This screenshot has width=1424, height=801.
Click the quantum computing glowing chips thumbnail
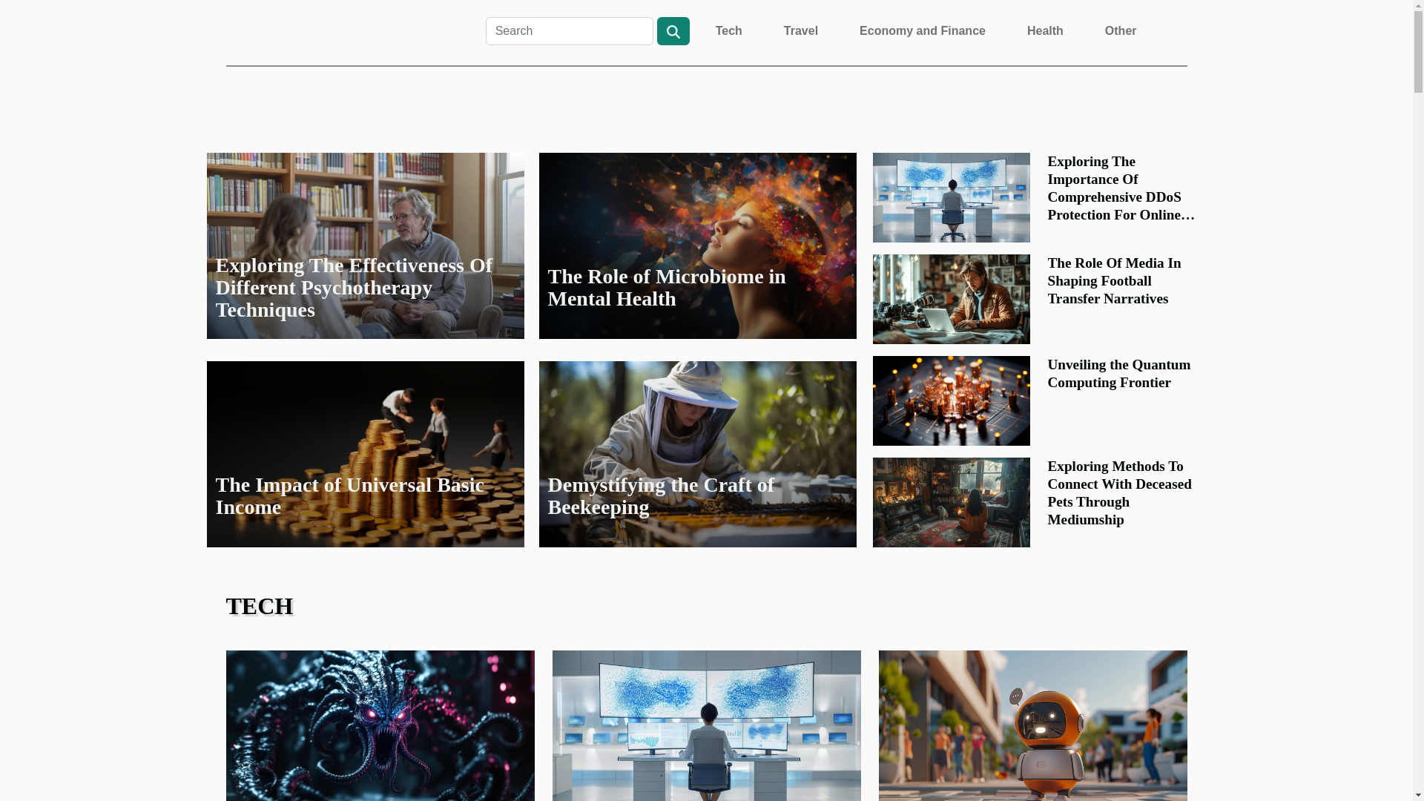pyautogui.click(x=951, y=400)
